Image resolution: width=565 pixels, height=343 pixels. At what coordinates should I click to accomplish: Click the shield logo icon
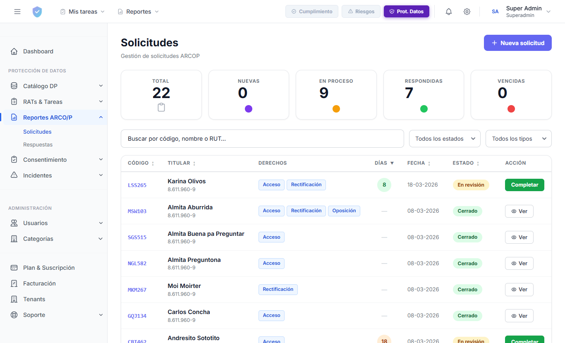(37, 12)
